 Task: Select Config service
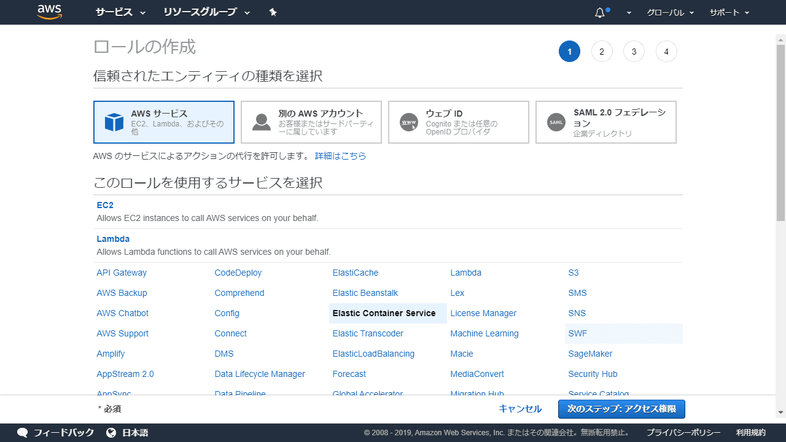coord(227,313)
